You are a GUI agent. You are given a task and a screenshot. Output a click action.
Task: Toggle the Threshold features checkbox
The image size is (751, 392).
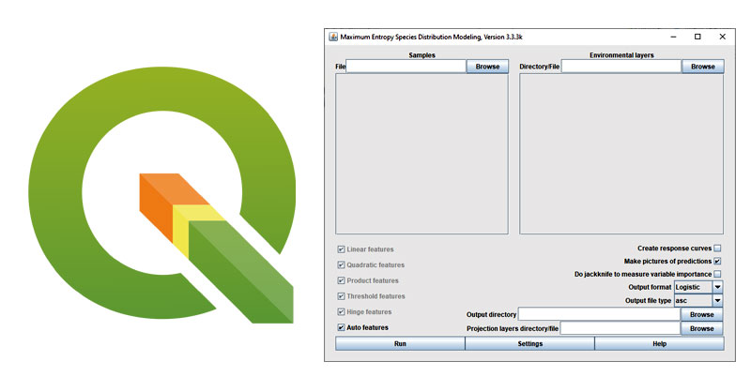tap(341, 296)
